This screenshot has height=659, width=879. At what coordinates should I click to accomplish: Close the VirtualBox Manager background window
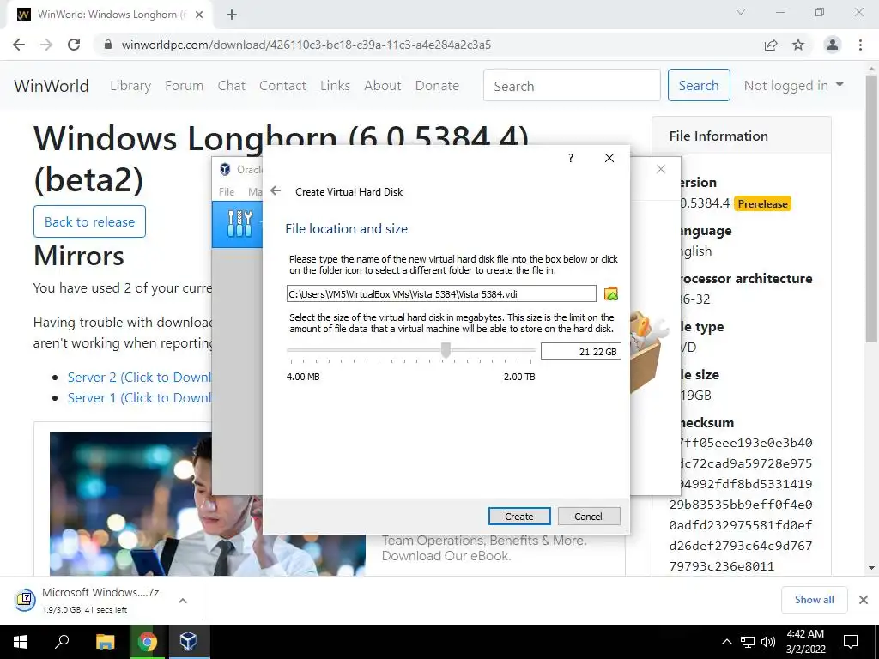(661, 169)
